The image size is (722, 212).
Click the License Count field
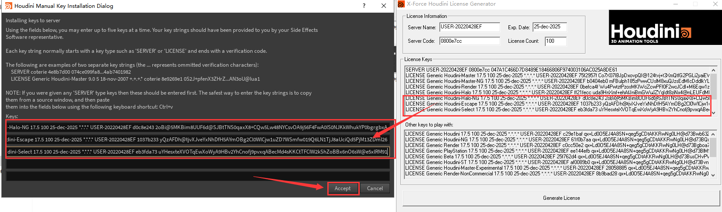click(x=555, y=41)
